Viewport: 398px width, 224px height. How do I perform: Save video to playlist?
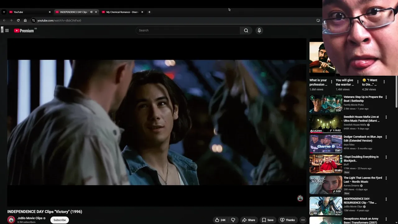pyautogui.click(x=268, y=220)
